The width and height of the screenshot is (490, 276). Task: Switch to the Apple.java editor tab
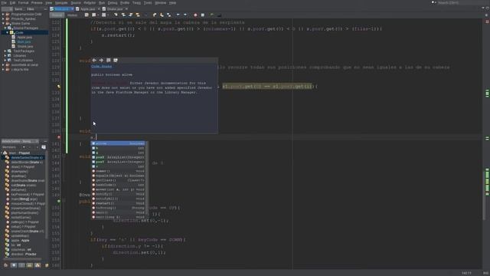pos(87,9)
